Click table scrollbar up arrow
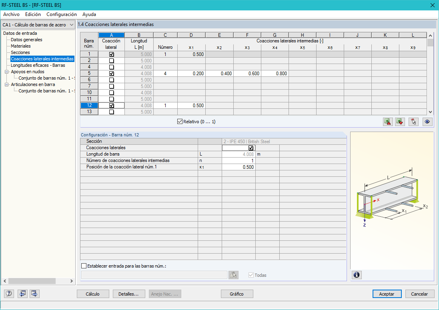Viewport: 439px width, 310px height. pyautogui.click(x=430, y=36)
